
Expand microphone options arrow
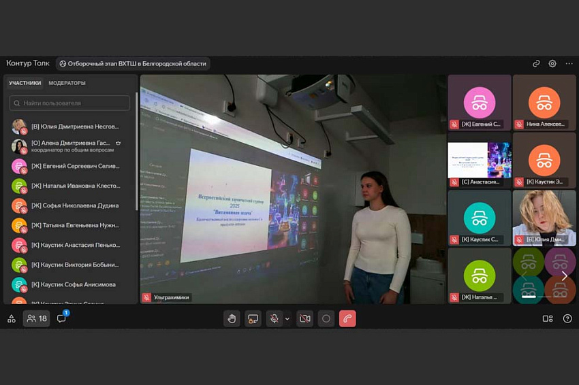tap(287, 318)
